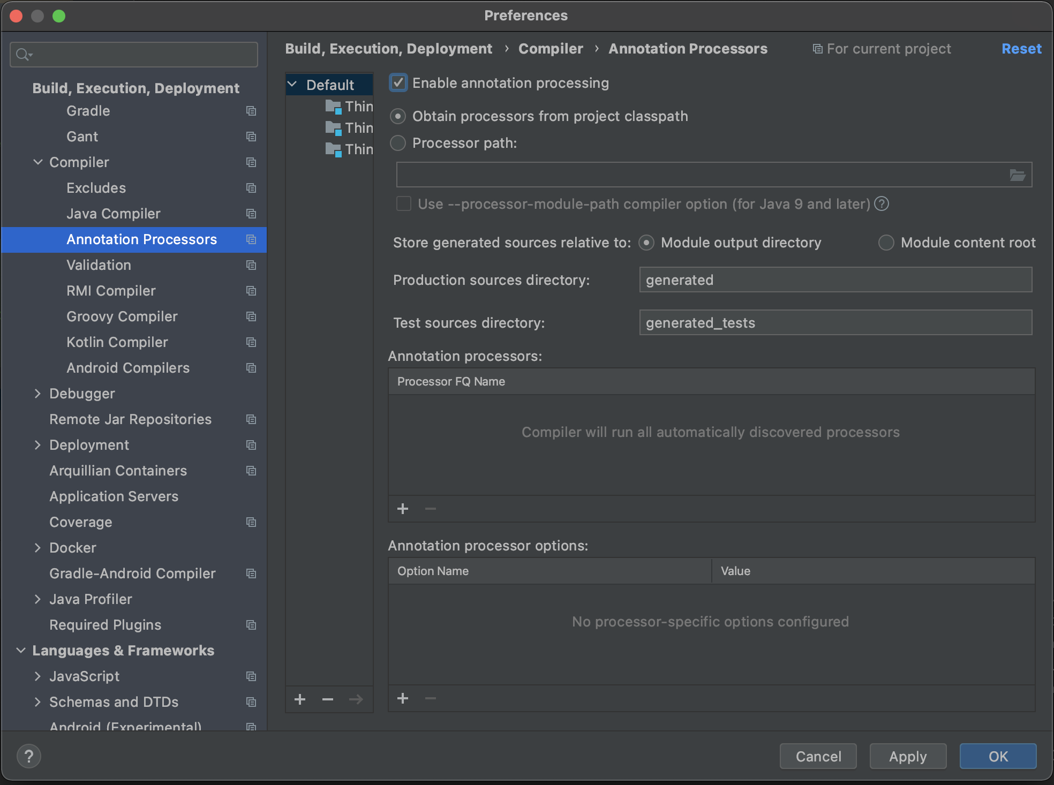Add a new profile using profile list plus

tap(300, 699)
